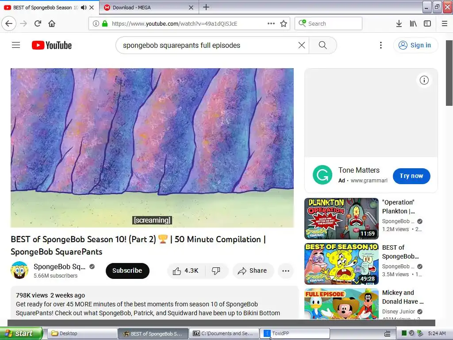Open Mickey and Donald Have video title
The image size is (453, 340).
click(403, 297)
